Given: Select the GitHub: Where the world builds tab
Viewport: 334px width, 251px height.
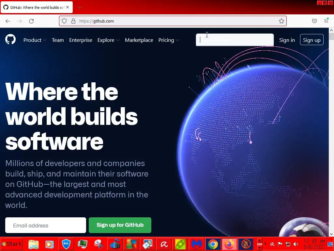Looking at the screenshot, I should click(x=37, y=7).
